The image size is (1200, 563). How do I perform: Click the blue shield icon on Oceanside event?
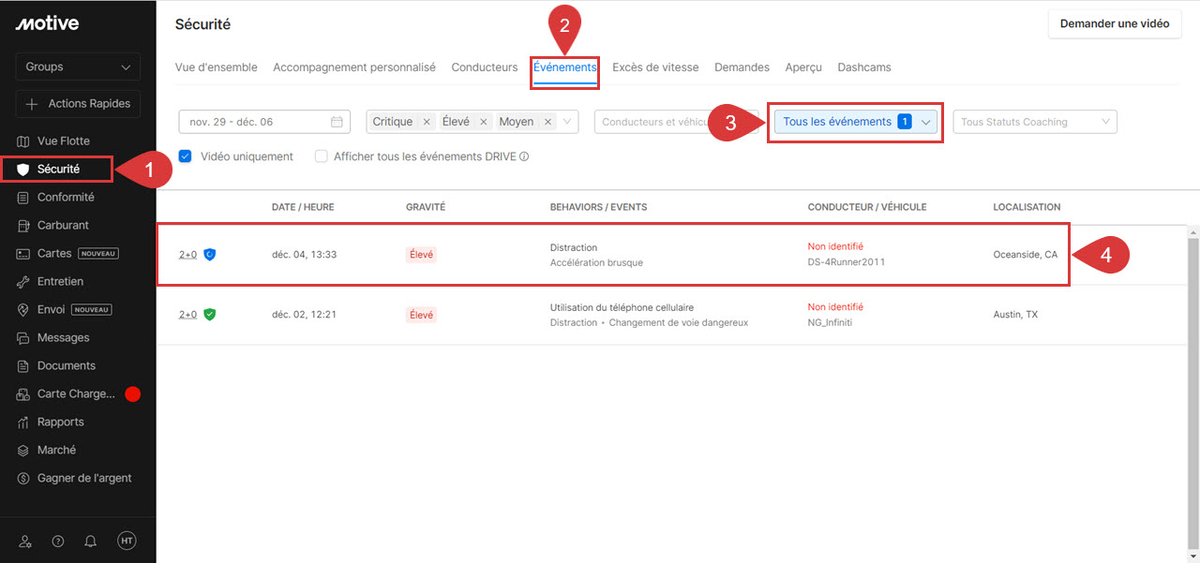click(x=210, y=255)
